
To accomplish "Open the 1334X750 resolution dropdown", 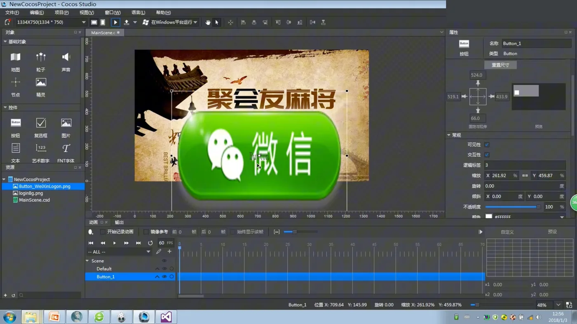I will (x=51, y=22).
